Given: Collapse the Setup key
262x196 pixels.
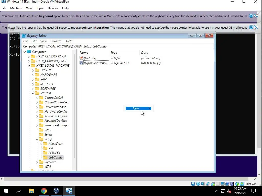Looking at the screenshot, I should (x=37, y=139).
